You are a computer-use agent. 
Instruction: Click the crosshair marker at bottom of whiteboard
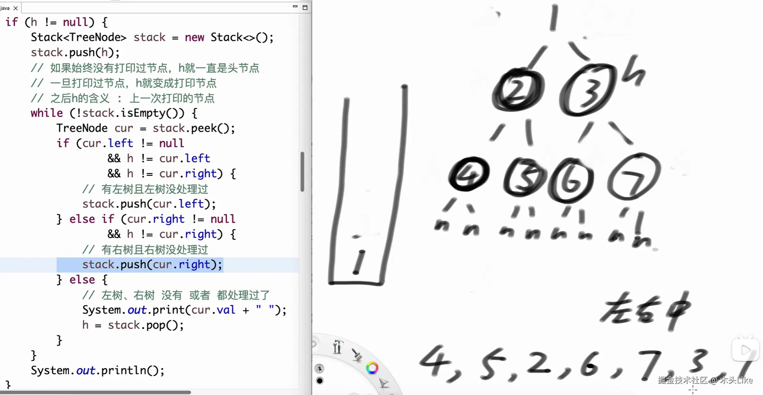[693, 389]
